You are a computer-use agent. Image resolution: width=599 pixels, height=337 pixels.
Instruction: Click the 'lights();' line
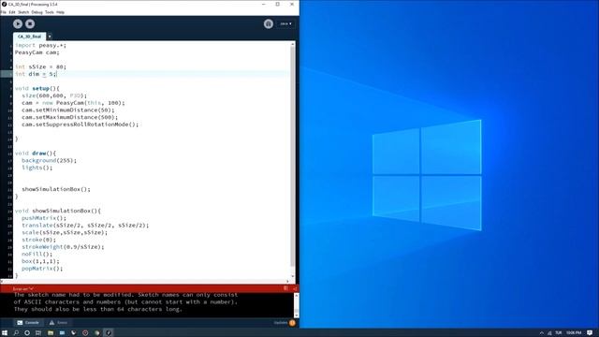[x=37, y=168]
